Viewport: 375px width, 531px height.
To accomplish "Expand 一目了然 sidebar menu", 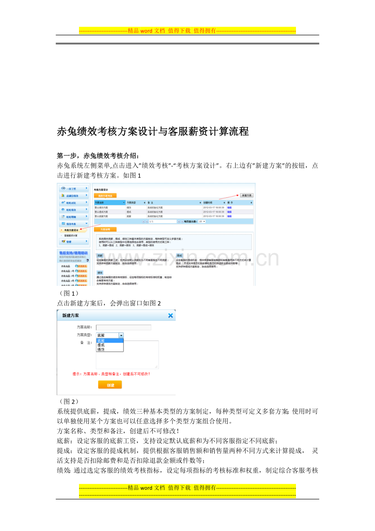I will (73, 188).
